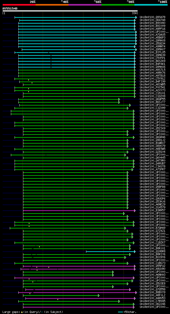The width and height of the screenshot is (170, 314).
Task: Select the UniRef100_A9NNT4 label
Action: pos(152,47)
